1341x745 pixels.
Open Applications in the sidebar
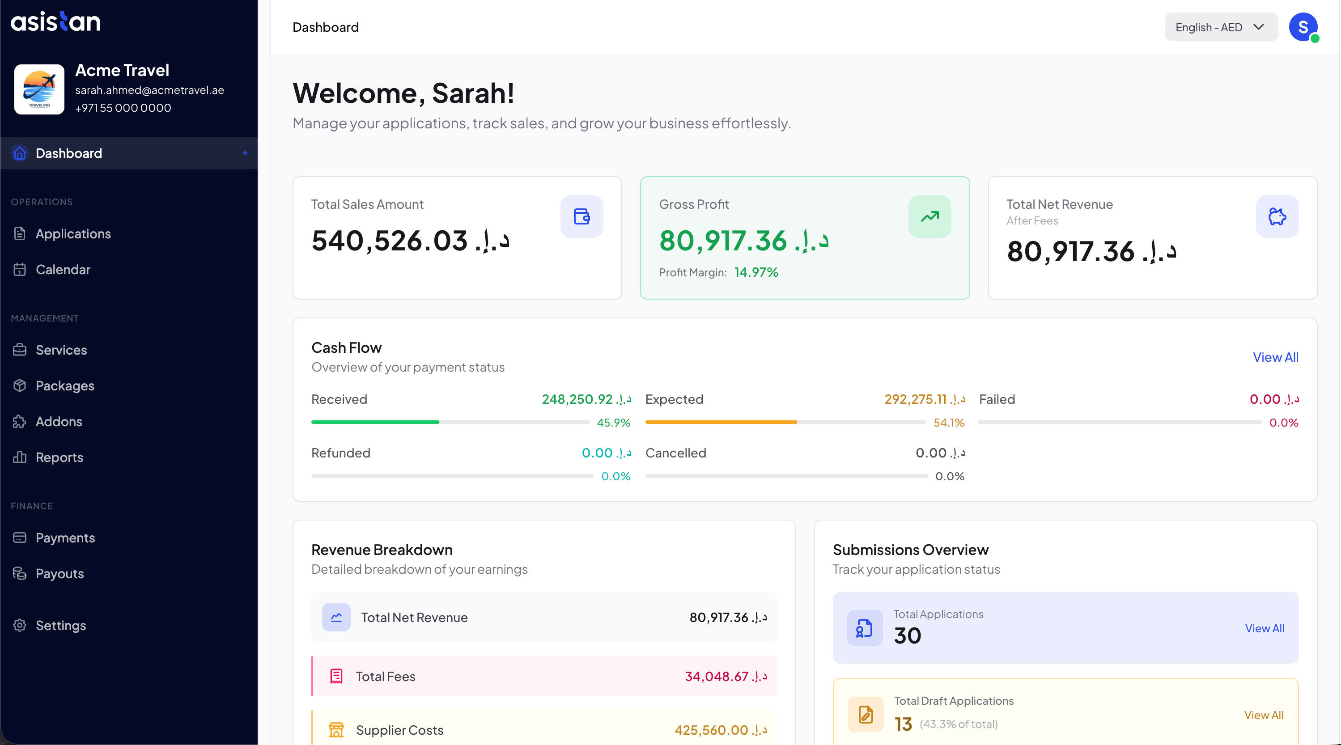pos(73,234)
